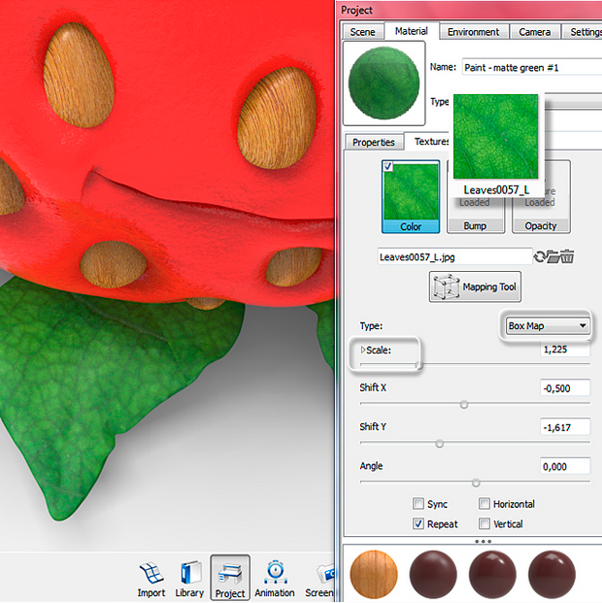Click the Shift X slider handle
Screen dimensions: 602x603
464,404
